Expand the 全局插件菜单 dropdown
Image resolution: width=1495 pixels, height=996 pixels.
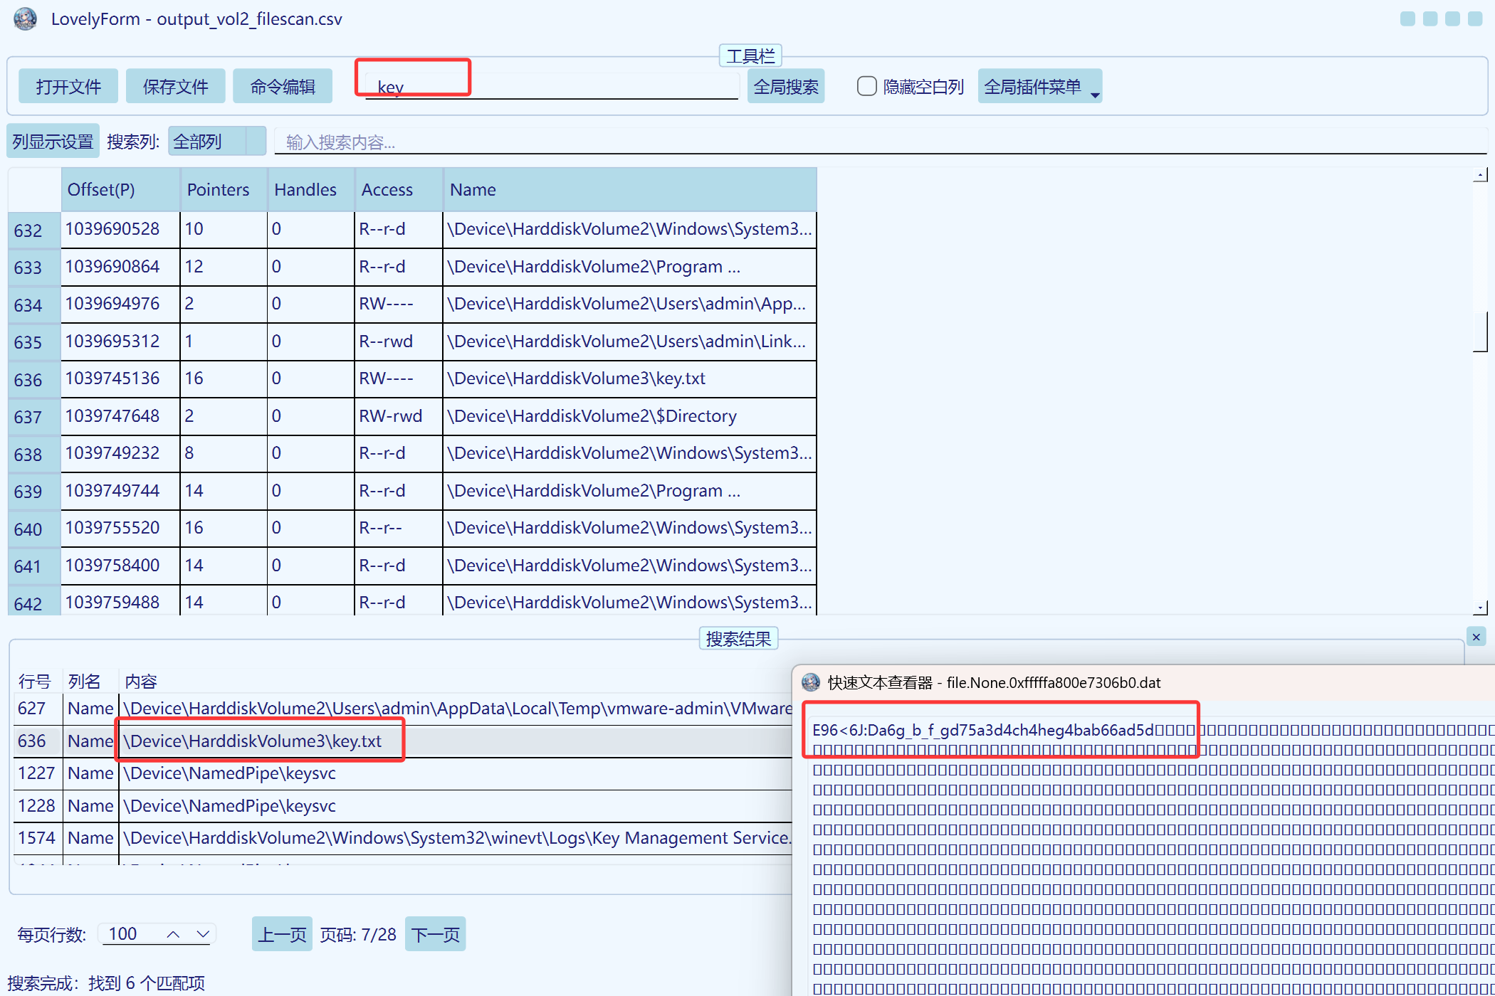point(1040,87)
